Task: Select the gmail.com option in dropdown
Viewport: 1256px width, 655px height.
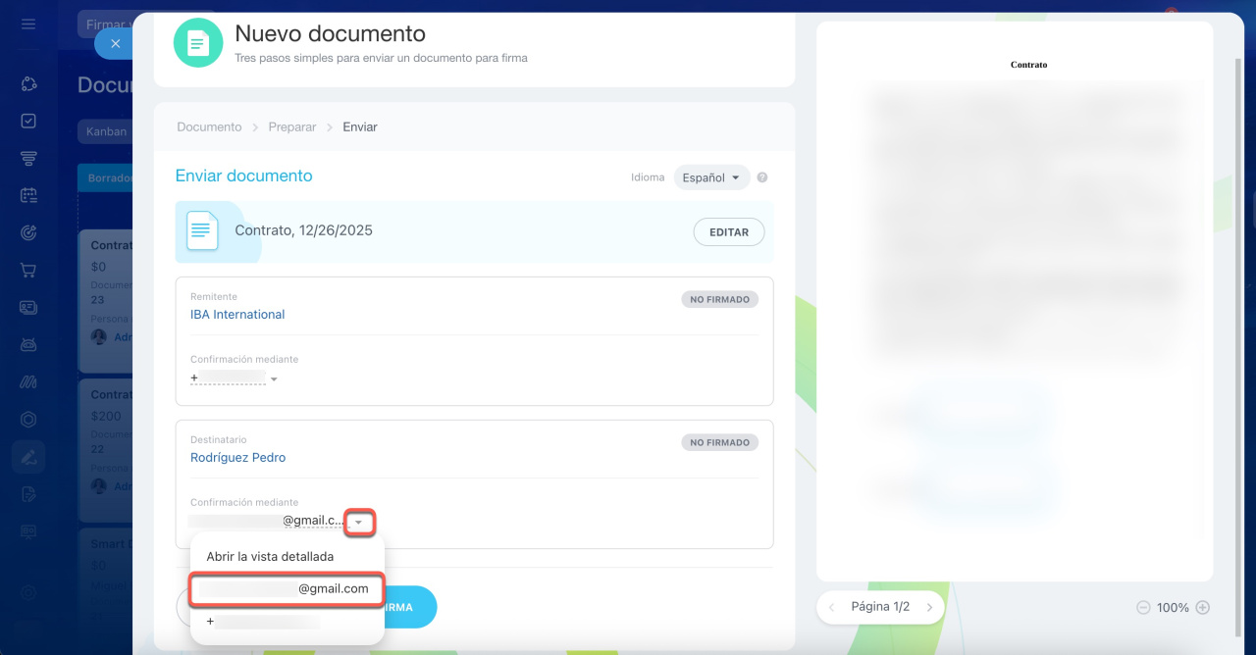Action: (x=286, y=589)
